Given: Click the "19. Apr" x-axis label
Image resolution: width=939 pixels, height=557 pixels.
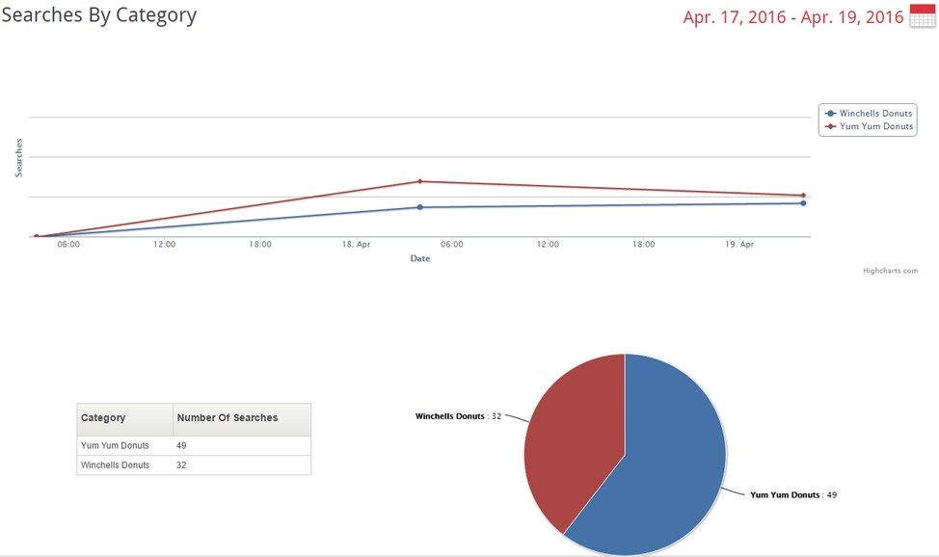Looking at the screenshot, I should pyautogui.click(x=739, y=245).
